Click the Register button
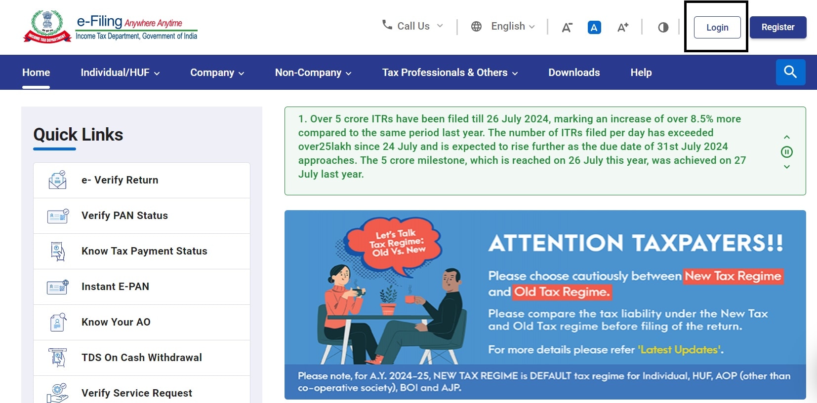Viewport: 817px width, 403px height. point(777,27)
